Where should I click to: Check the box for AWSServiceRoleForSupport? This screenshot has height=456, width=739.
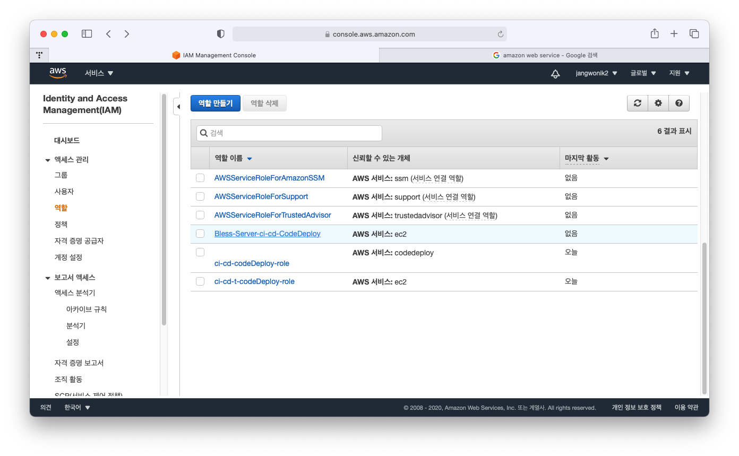200,196
